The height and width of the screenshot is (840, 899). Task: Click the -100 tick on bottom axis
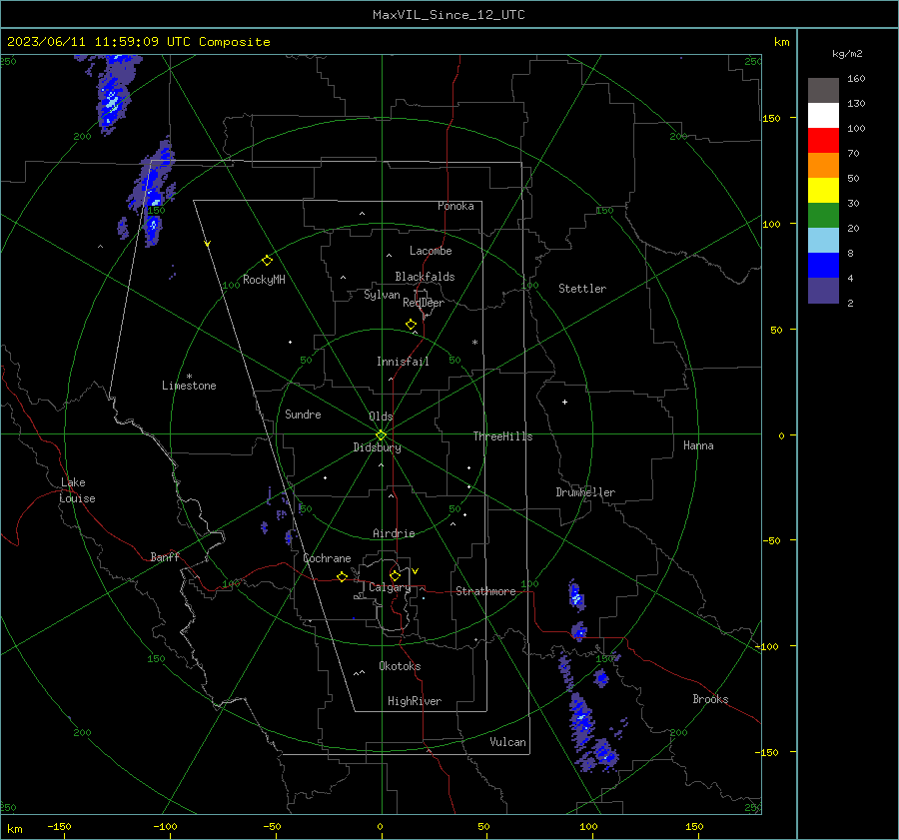pyautogui.click(x=165, y=826)
